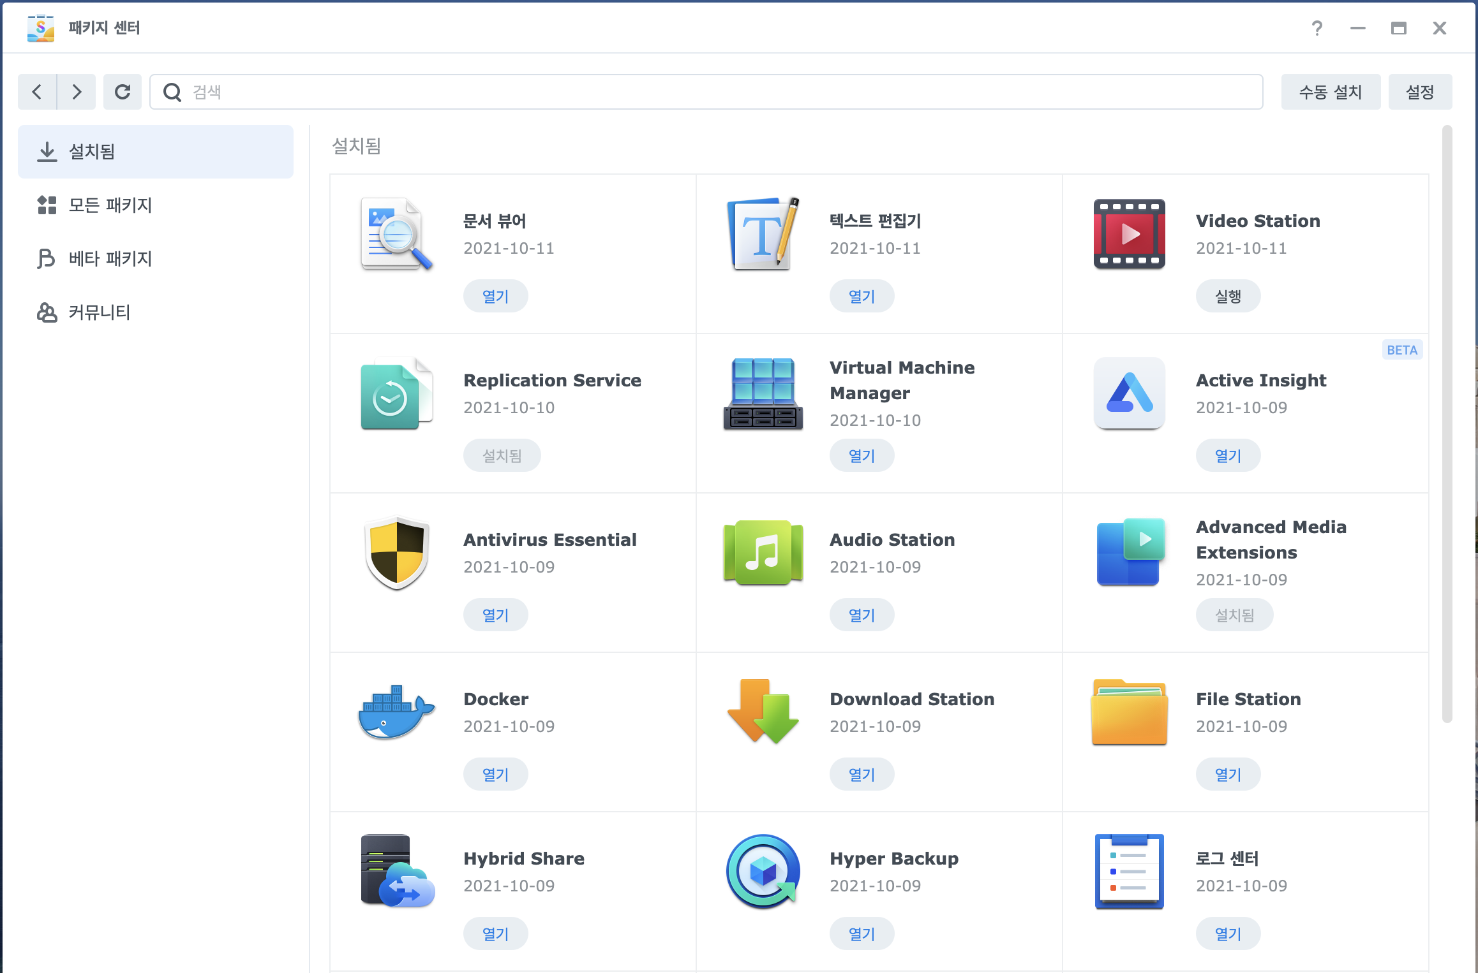Open the 모든 패키지 sidebar section
The image size is (1478, 973).
point(110,205)
